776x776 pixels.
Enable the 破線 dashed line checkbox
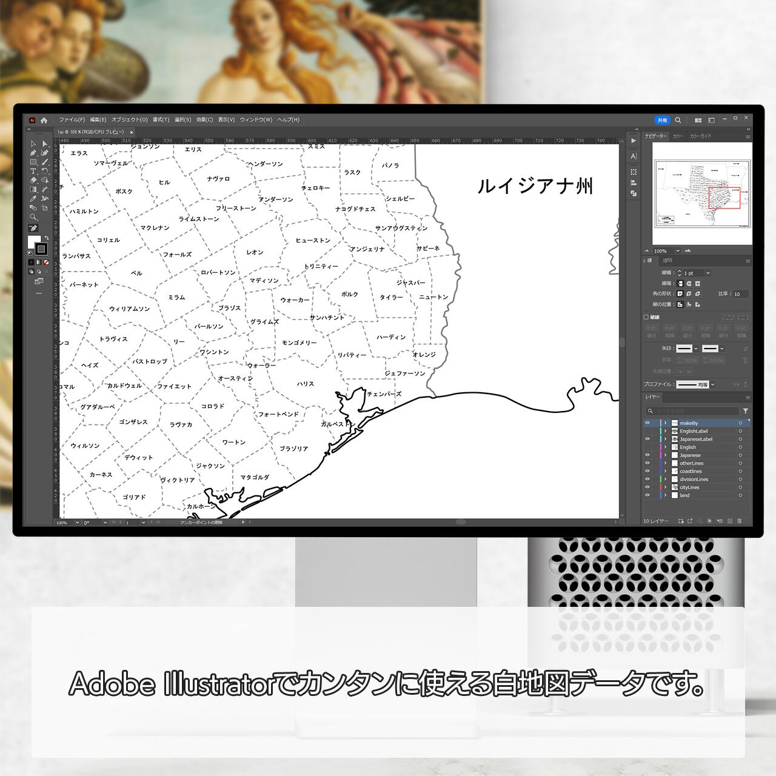[x=646, y=317]
